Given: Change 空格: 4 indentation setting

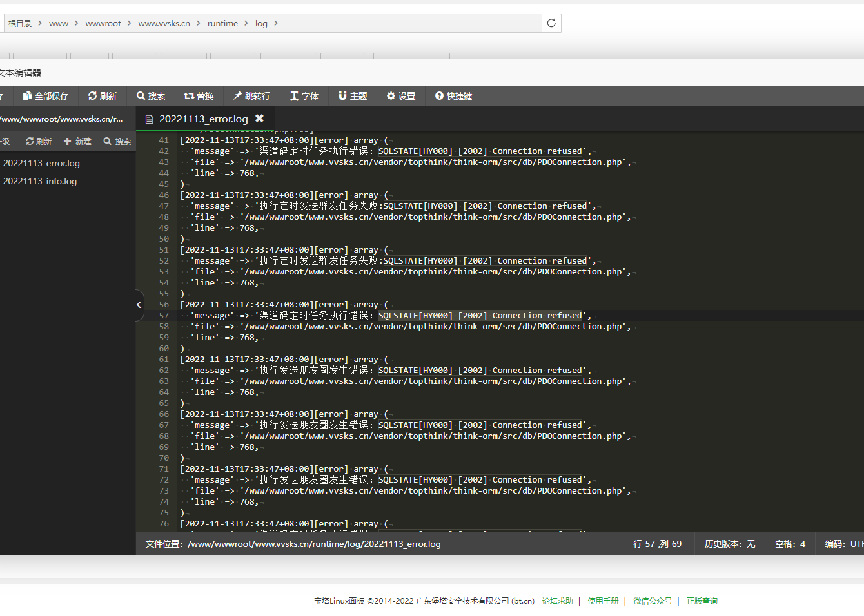Looking at the screenshot, I should pyautogui.click(x=790, y=544).
